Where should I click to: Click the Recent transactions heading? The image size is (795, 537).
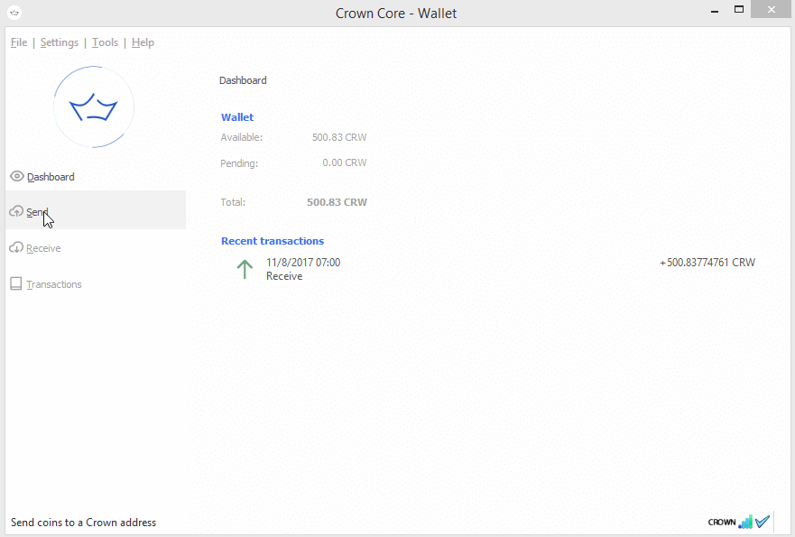click(x=273, y=241)
